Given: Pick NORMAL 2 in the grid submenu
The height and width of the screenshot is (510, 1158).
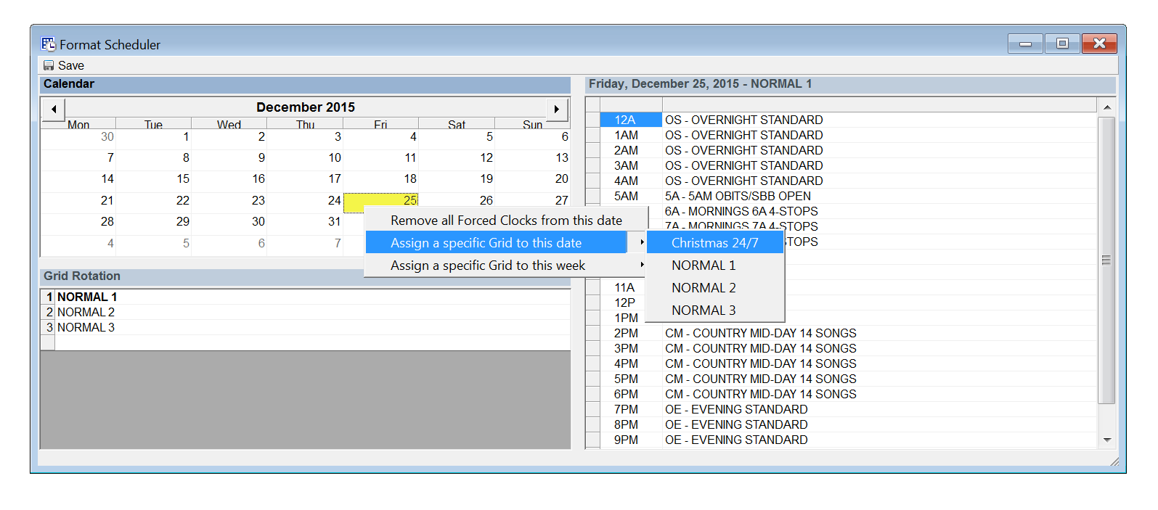Looking at the screenshot, I should (x=704, y=288).
